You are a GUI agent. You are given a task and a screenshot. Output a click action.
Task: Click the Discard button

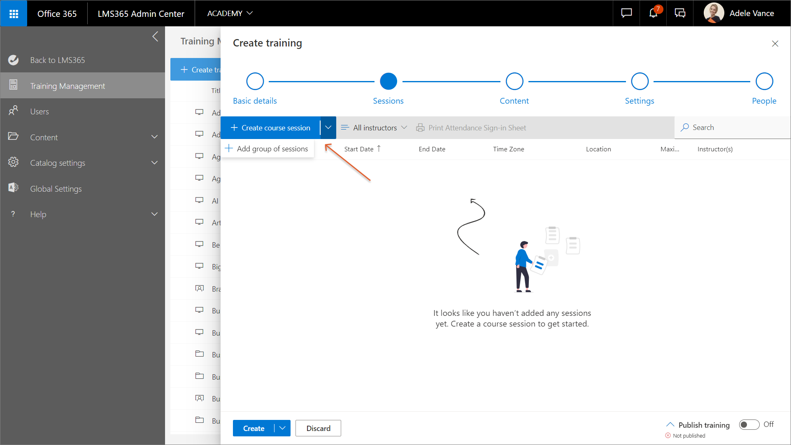[318, 428]
